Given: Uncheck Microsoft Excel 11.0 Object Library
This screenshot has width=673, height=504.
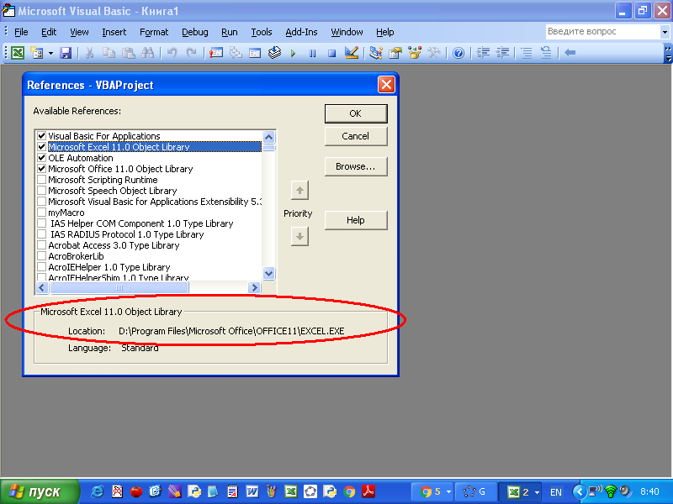Looking at the screenshot, I should coord(41,146).
